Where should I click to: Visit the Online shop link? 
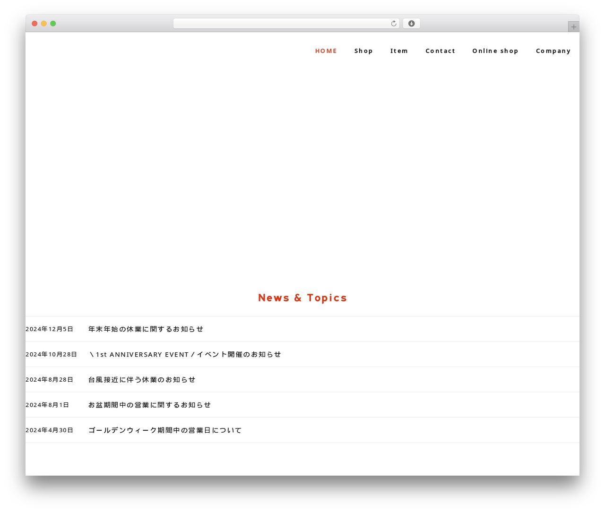point(495,51)
